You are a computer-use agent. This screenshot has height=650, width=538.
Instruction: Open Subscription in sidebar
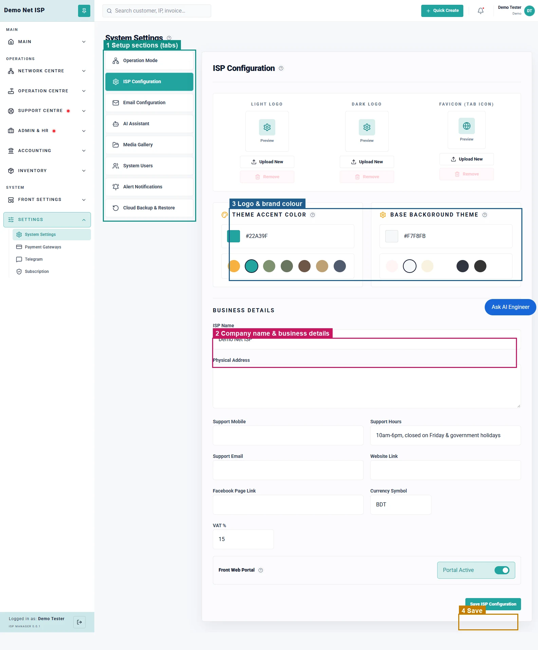(52, 272)
